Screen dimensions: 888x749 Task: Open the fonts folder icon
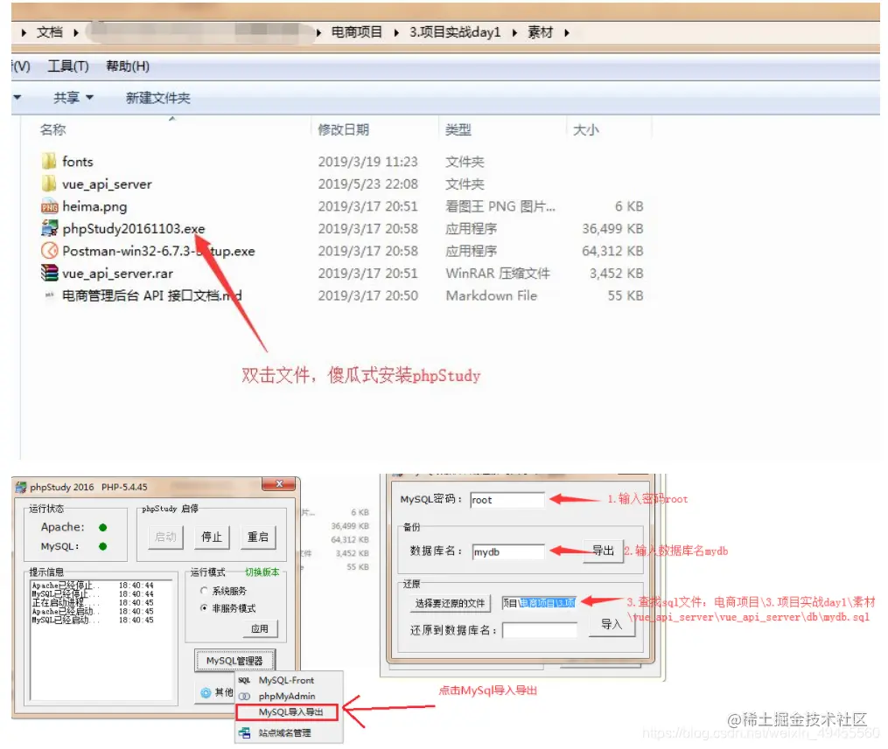49,161
